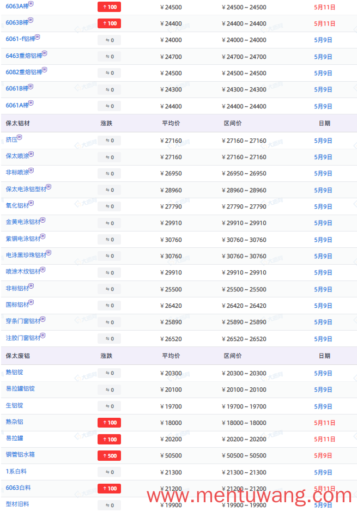Select the small icon after 6061B棒
Screen dimensions: 357x512
31,86
